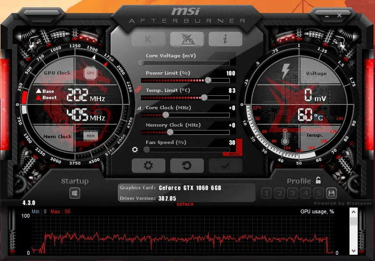Click the 405 MHz memory clock readout
Image resolution: width=375 pixels, height=261 pixels.
tap(86, 115)
